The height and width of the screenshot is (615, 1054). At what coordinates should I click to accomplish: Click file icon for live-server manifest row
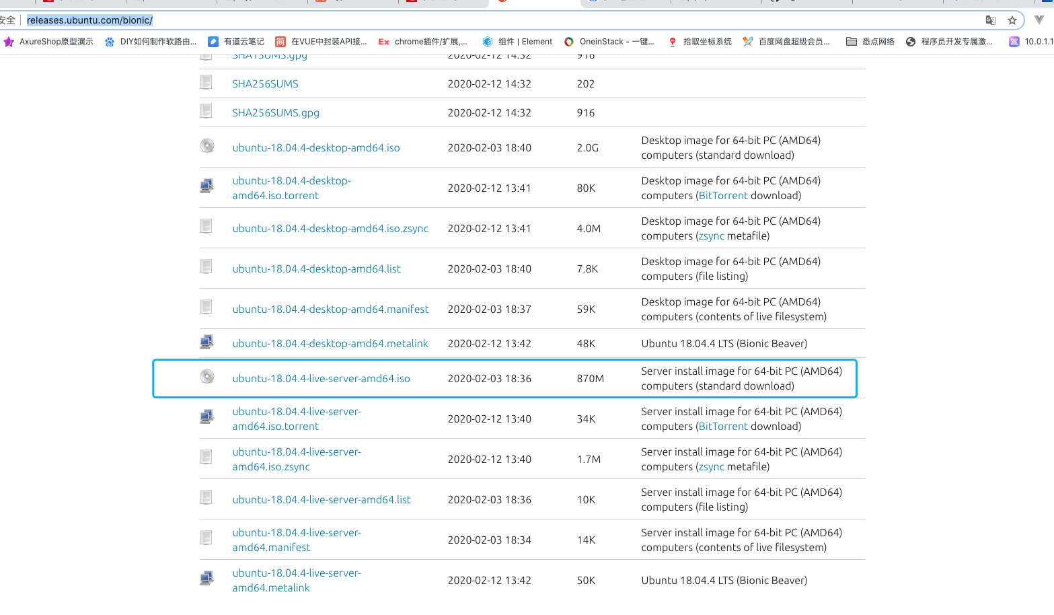point(206,538)
